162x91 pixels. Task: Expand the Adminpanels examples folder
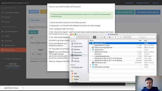[91, 67]
